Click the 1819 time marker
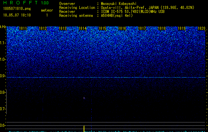208x132 pixels. pos(182,28)
